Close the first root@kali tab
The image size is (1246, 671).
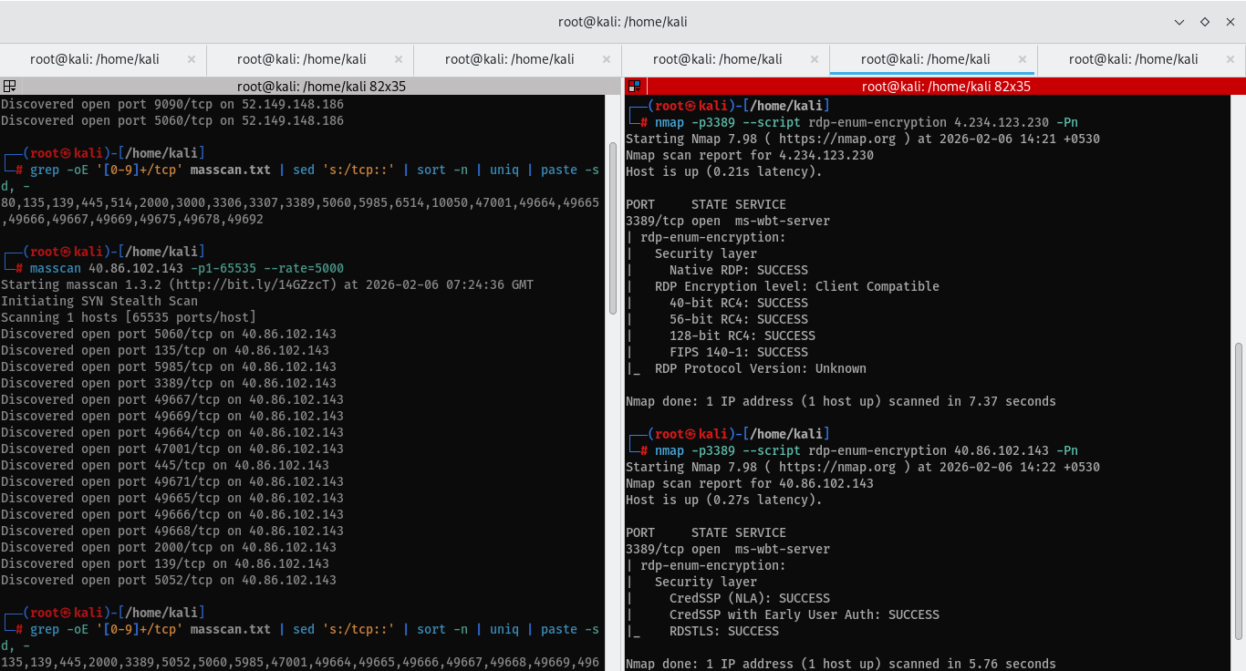pos(192,59)
